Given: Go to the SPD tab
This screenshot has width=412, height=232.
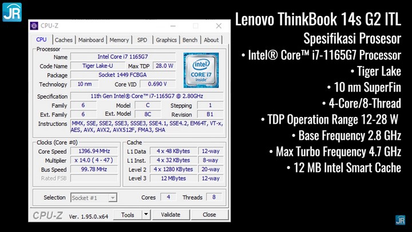Looking at the screenshot, I should [142, 40].
